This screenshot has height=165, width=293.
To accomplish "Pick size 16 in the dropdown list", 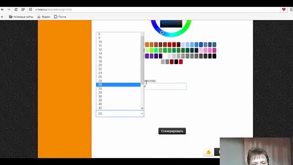I will click(x=118, y=57).
